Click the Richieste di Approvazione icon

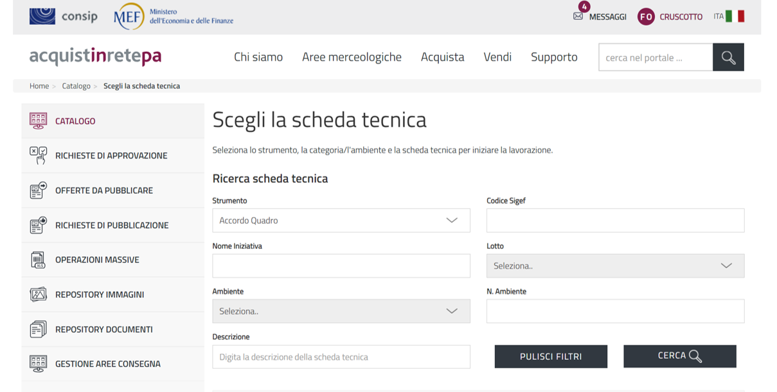coord(38,156)
